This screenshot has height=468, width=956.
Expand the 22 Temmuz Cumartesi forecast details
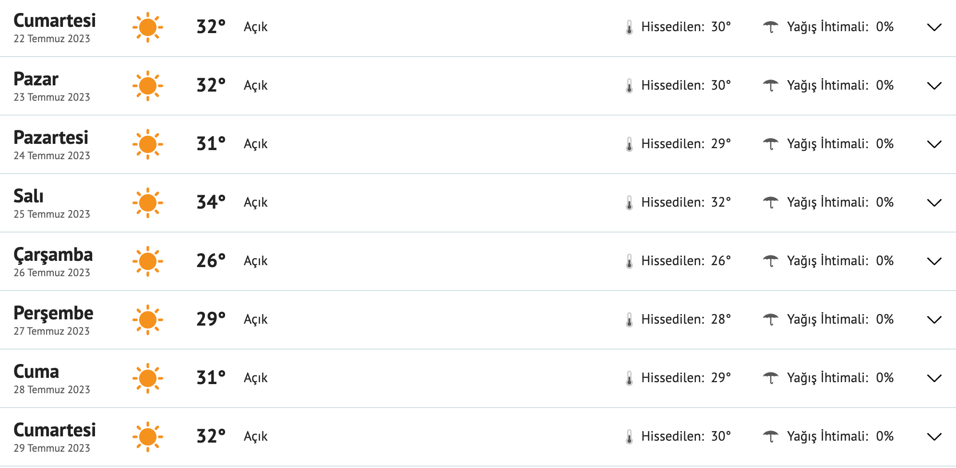coord(934,27)
